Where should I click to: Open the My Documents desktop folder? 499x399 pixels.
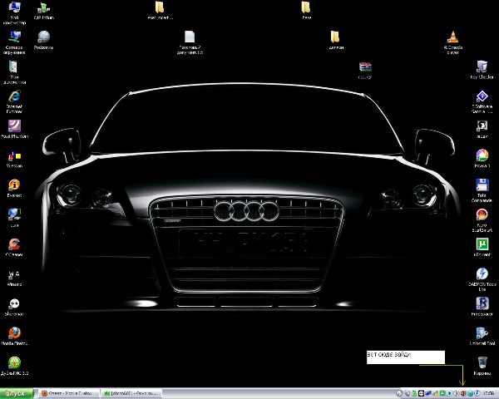(14, 72)
